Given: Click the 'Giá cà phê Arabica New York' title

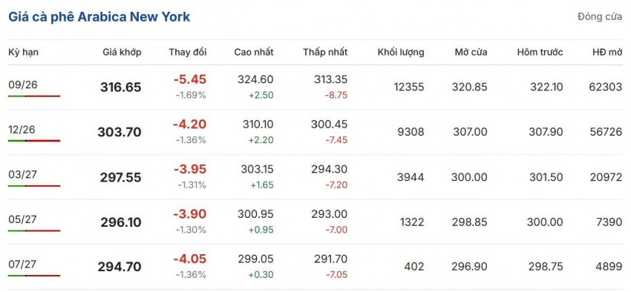Looking at the screenshot, I should click(99, 17).
